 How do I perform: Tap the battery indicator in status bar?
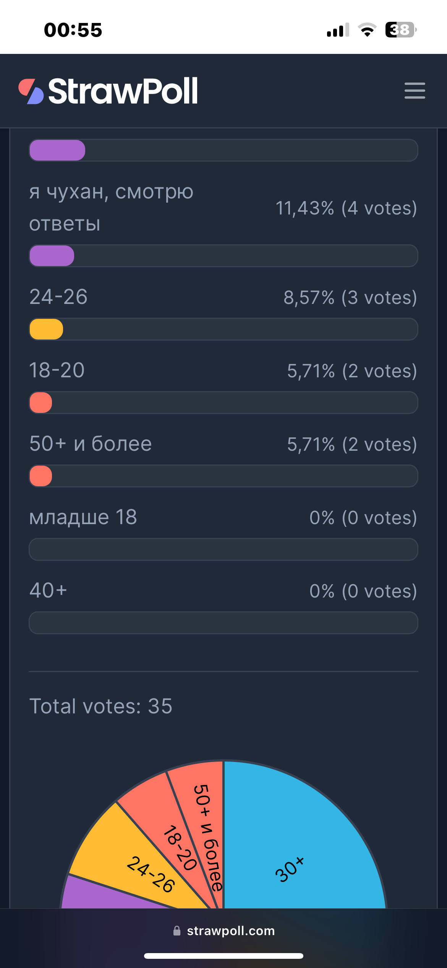[x=401, y=30]
